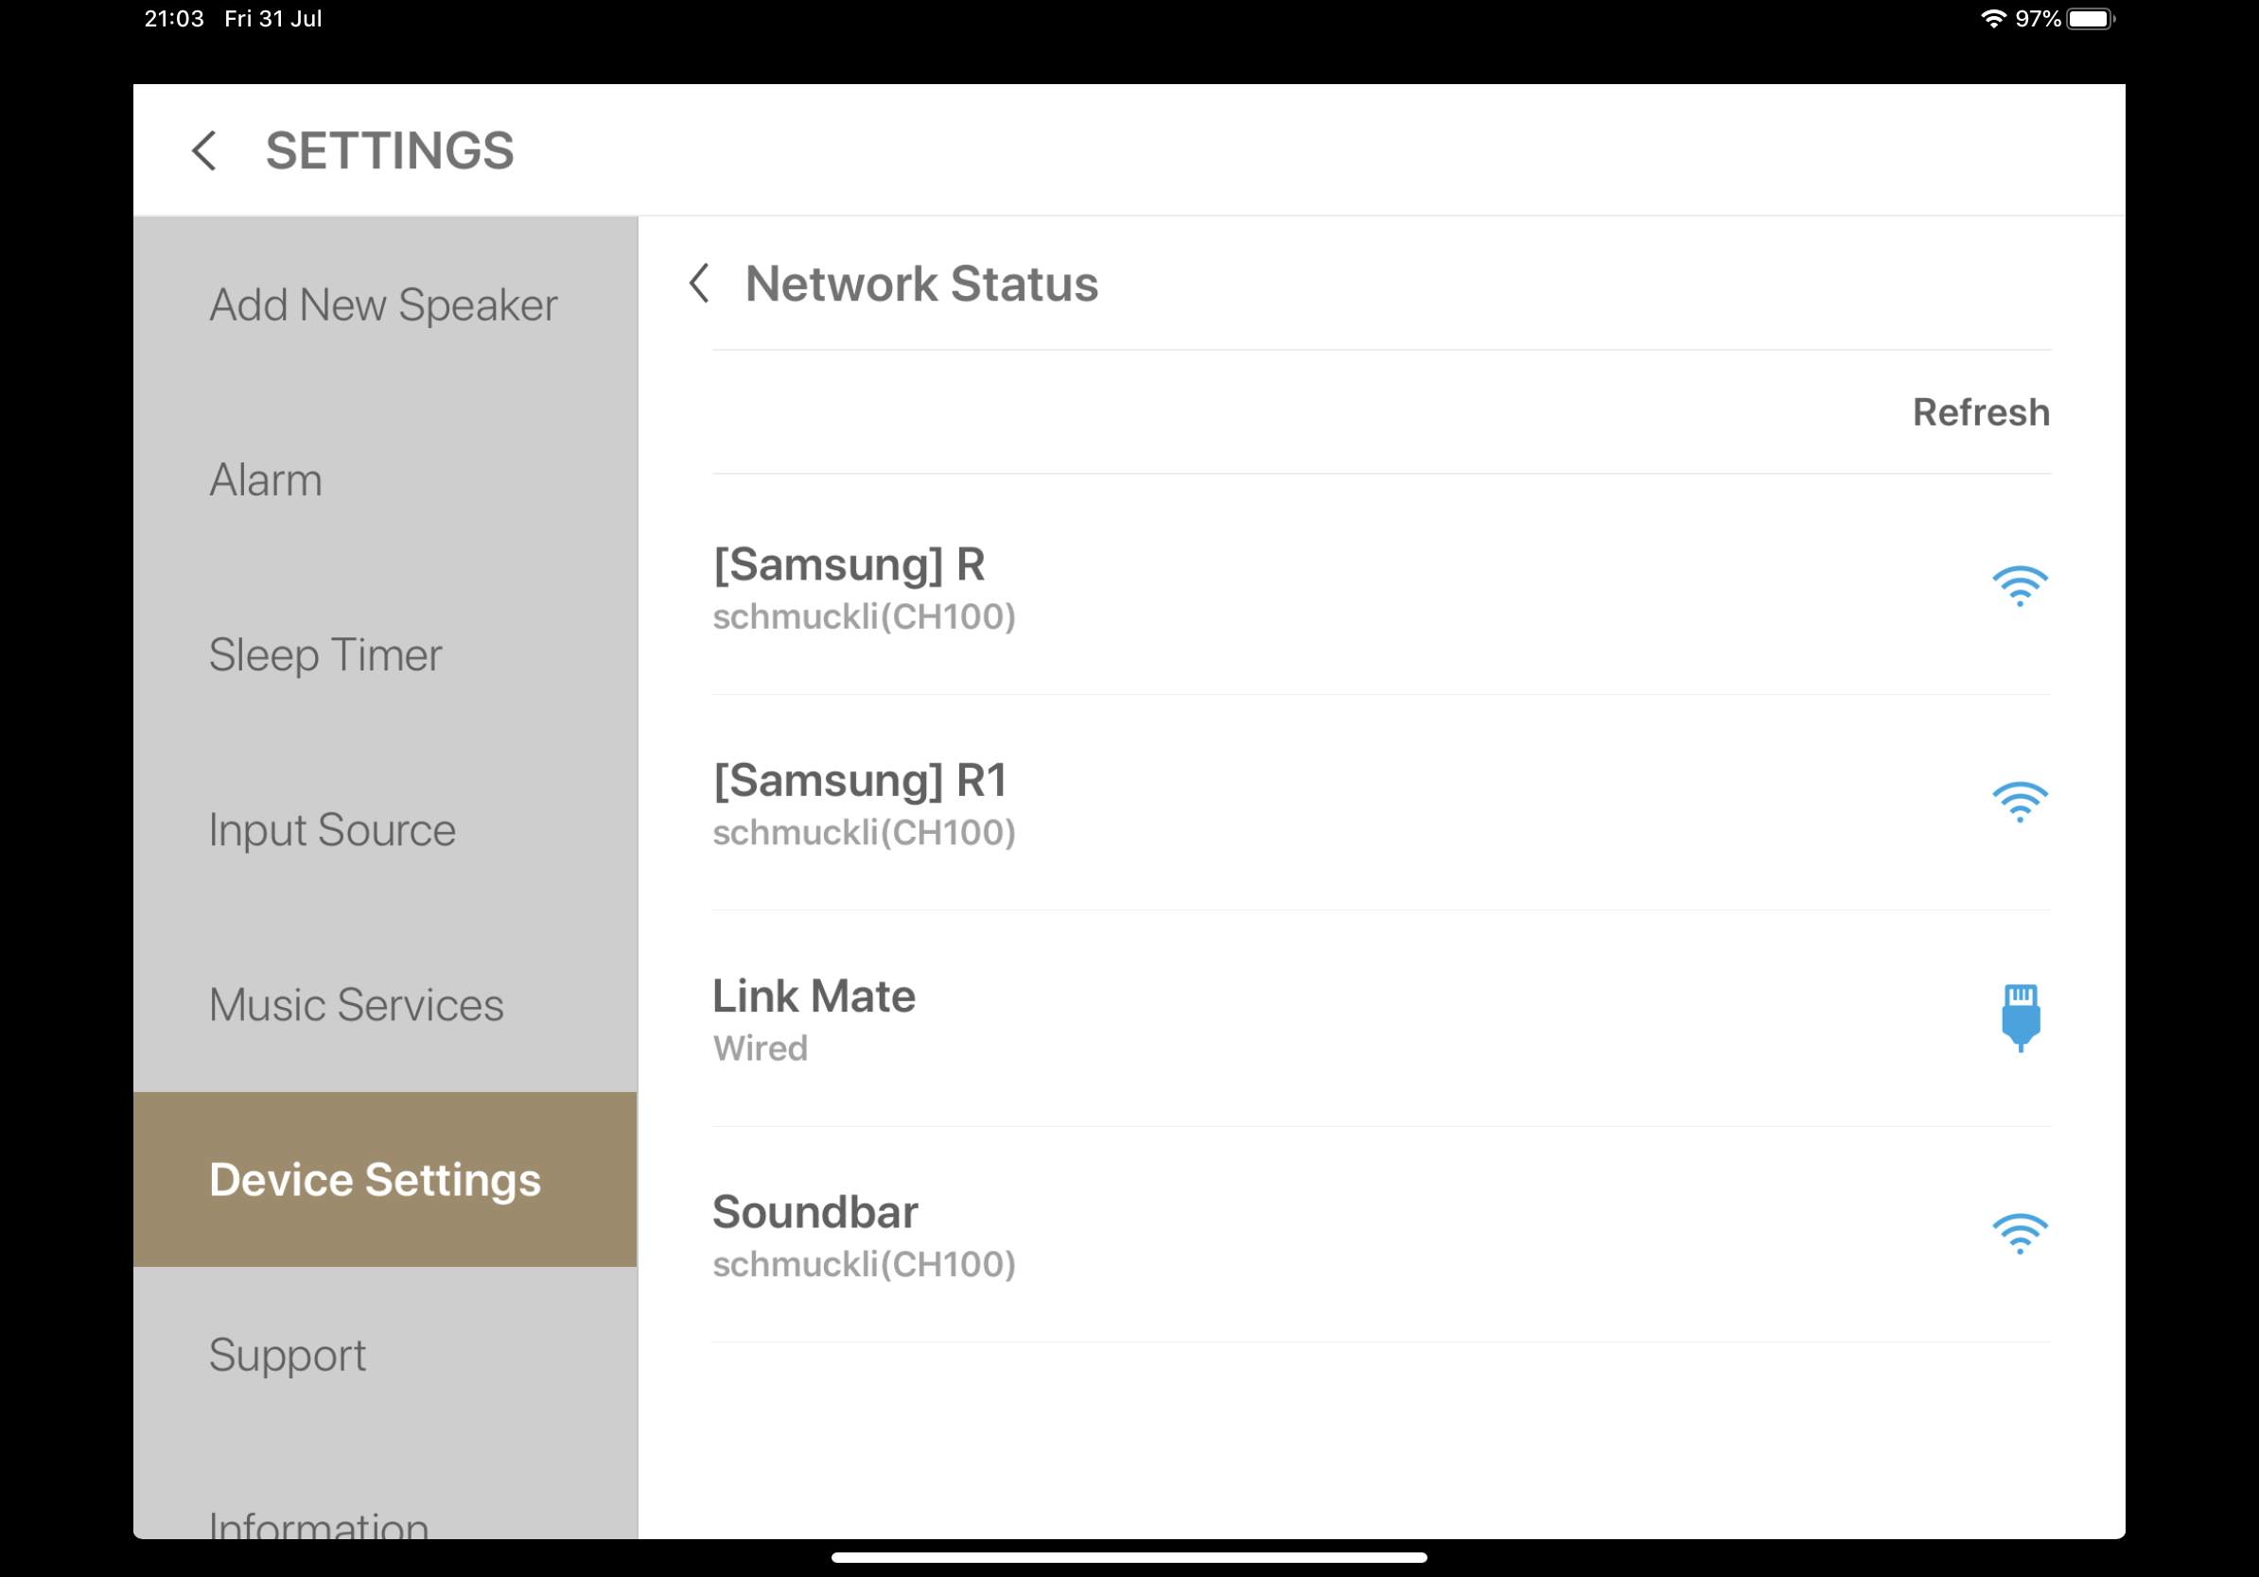Viewport: 2259px width, 1577px height.
Task: Select the Alarm menu entry
Action: click(x=265, y=479)
